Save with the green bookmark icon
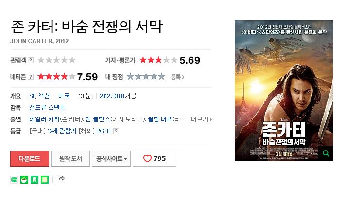This screenshot has width=346, height=201. coord(35,180)
